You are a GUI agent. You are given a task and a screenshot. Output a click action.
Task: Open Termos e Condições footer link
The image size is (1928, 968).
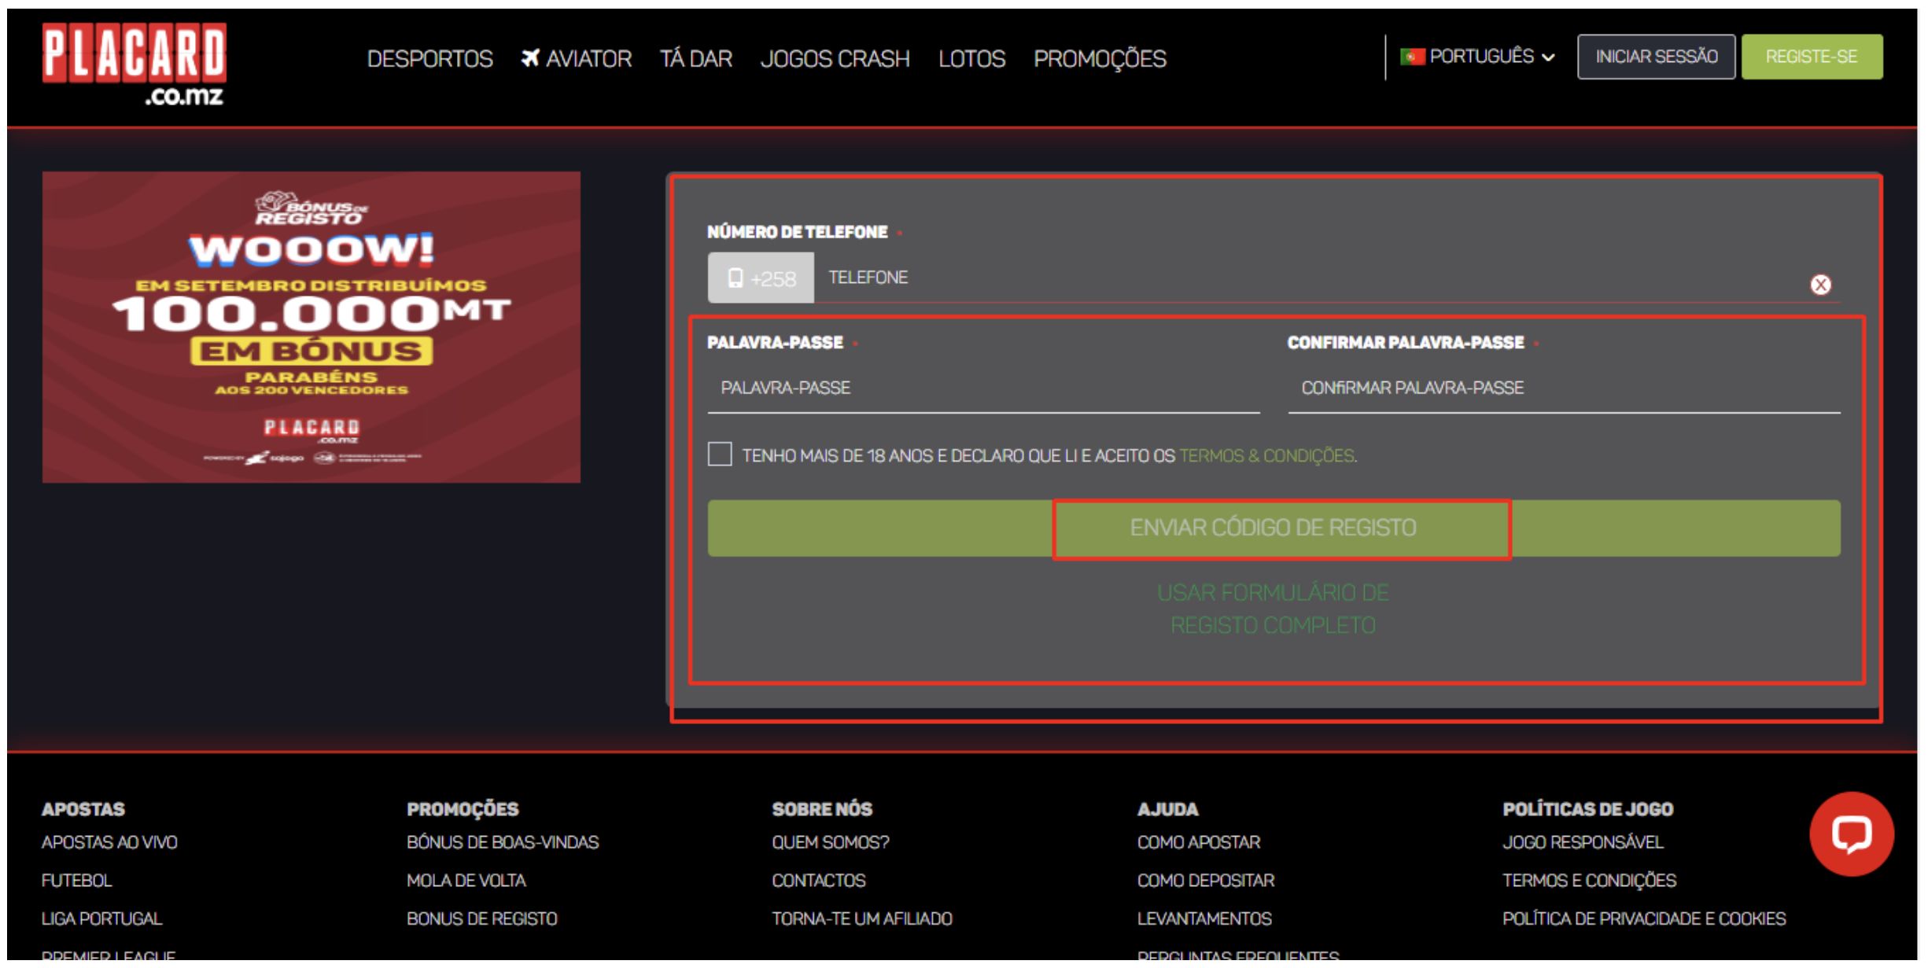point(1589,881)
